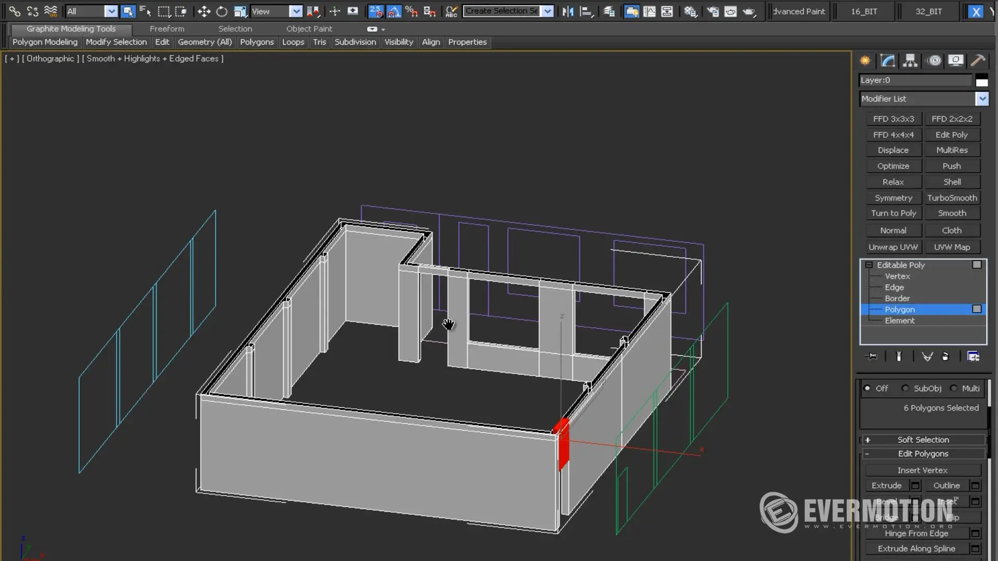The width and height of the screenshot is (998, 561).
Task: Open the ribbon minimize options arrow
Action: coord(383,30)
